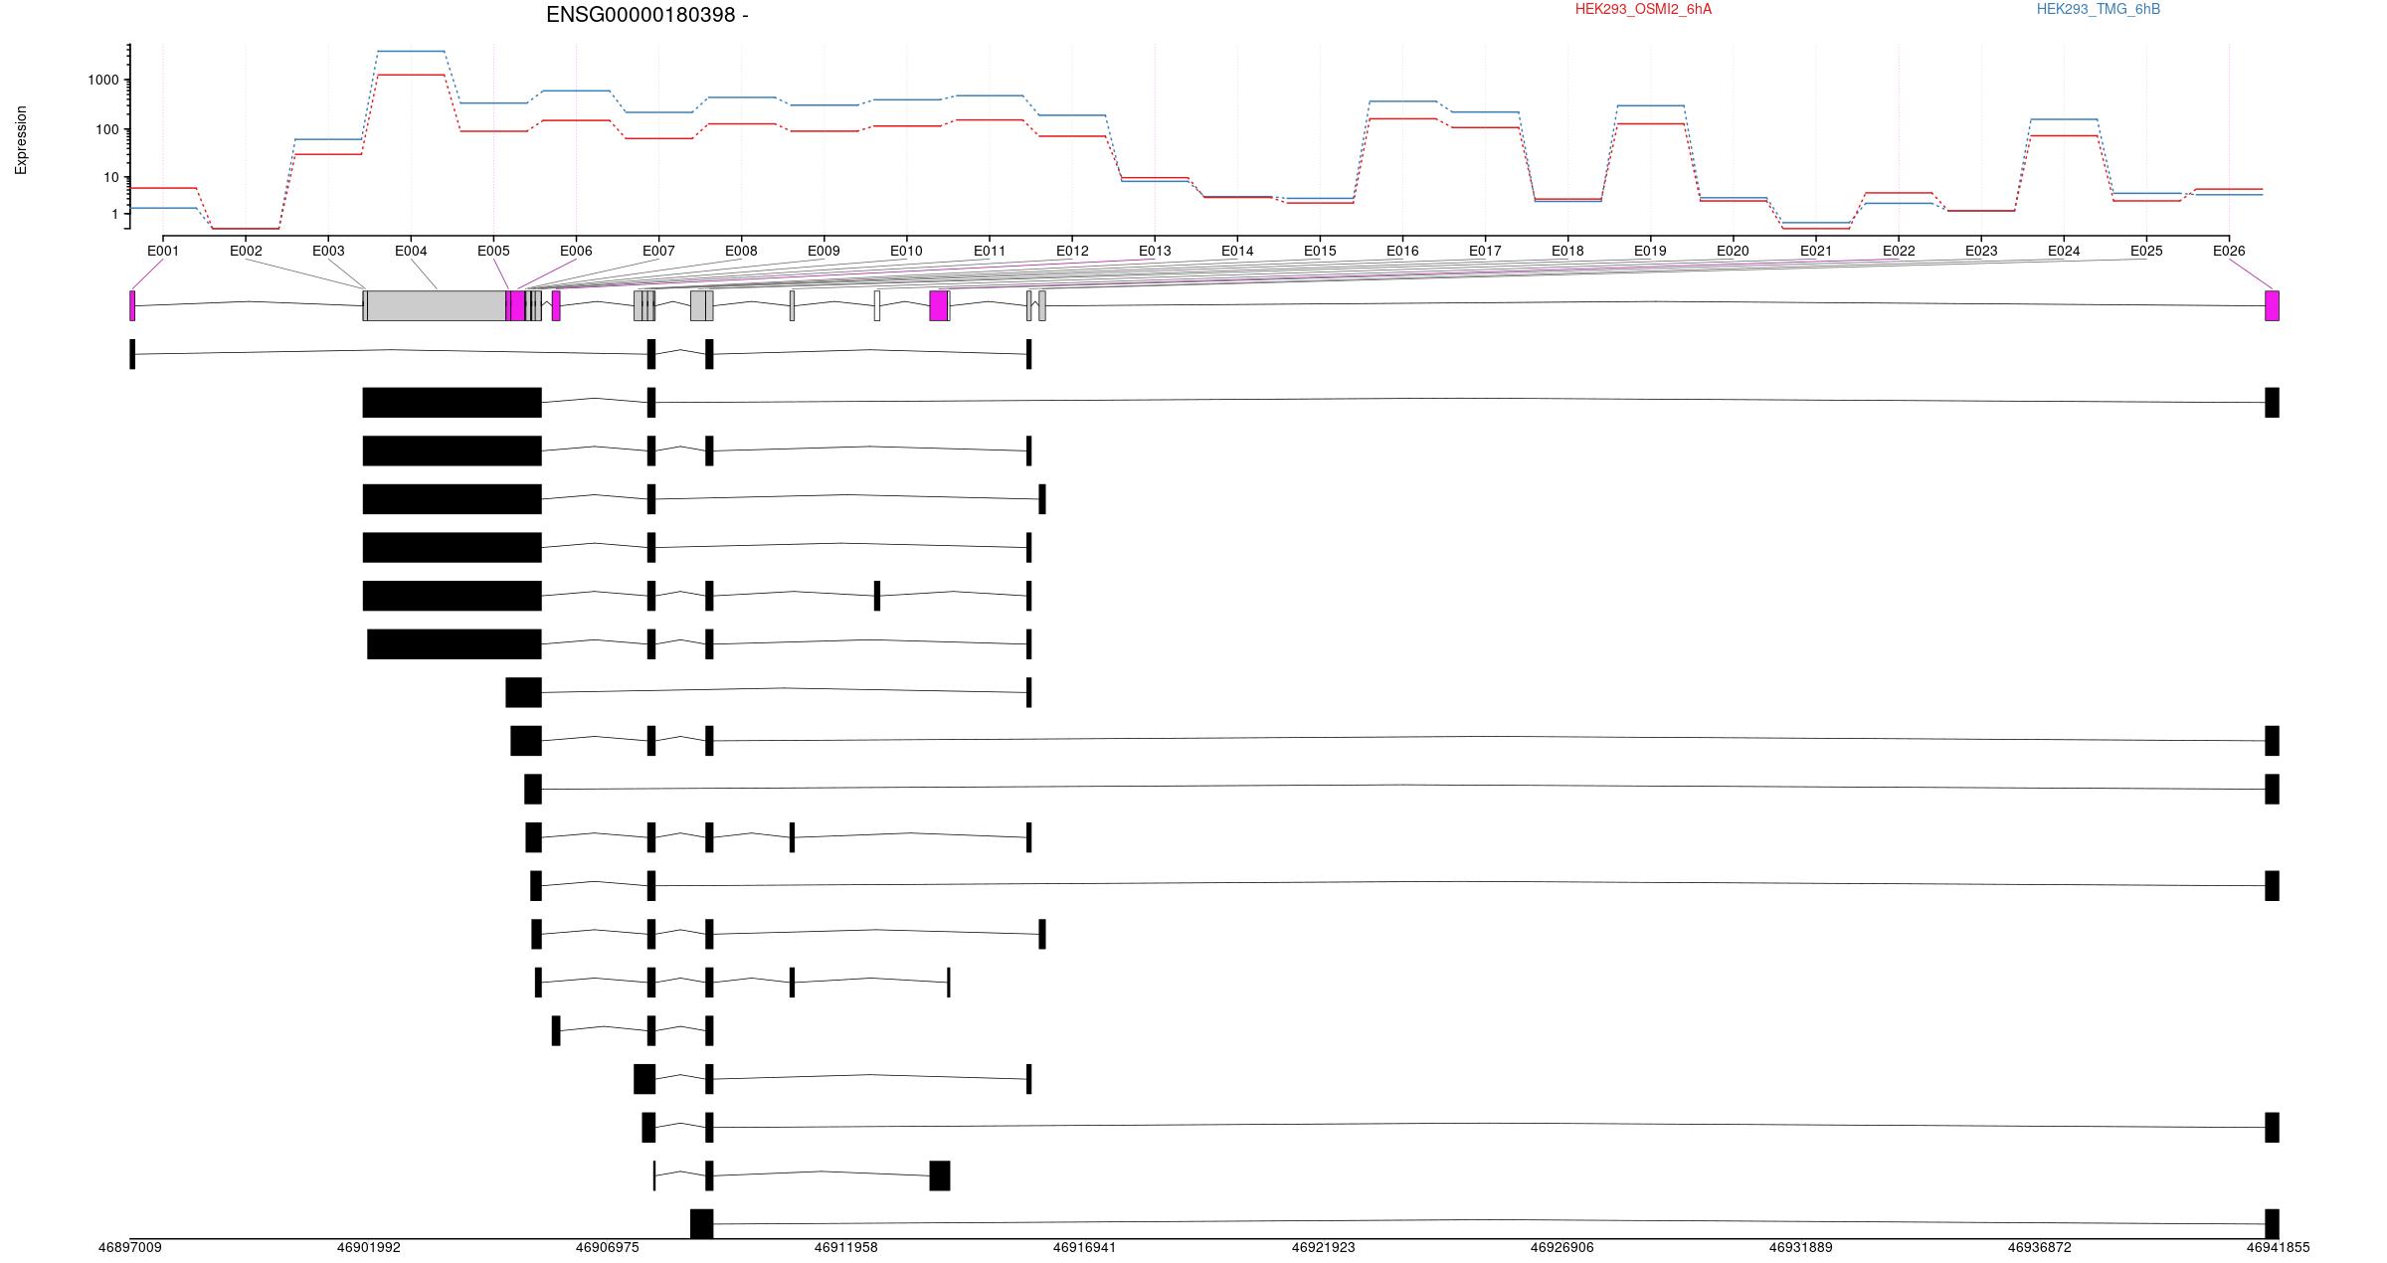
Task: Select exon label E017
Action: [x=1485, y=252]
